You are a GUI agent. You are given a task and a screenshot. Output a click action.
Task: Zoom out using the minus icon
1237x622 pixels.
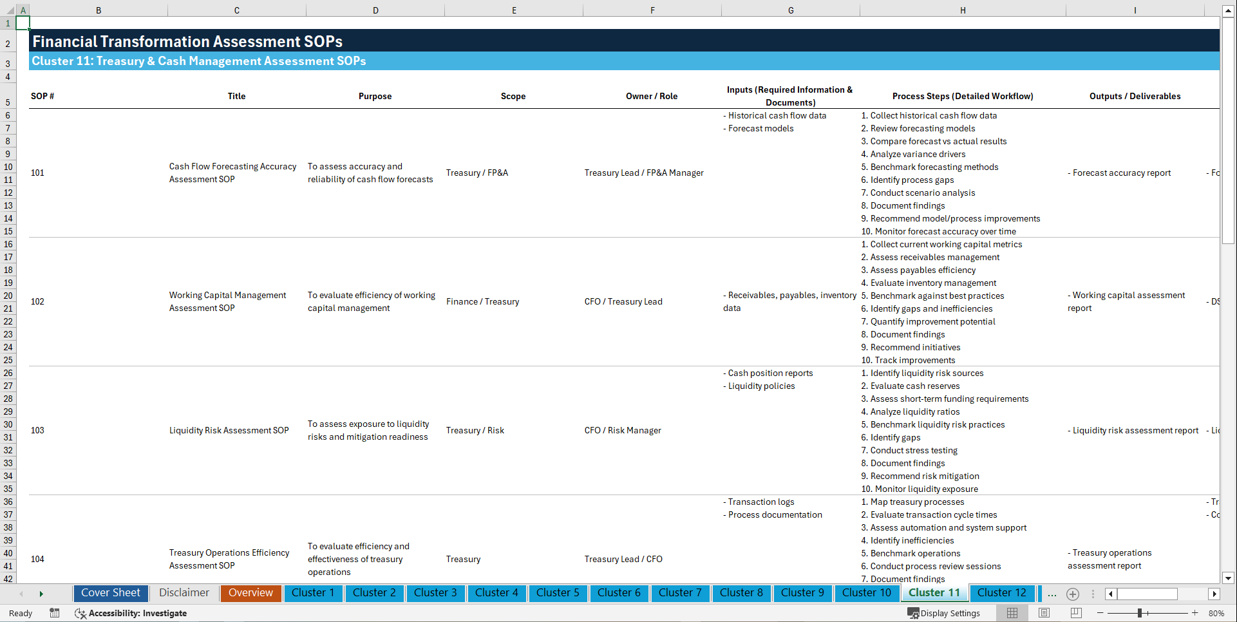point(1101,613)
